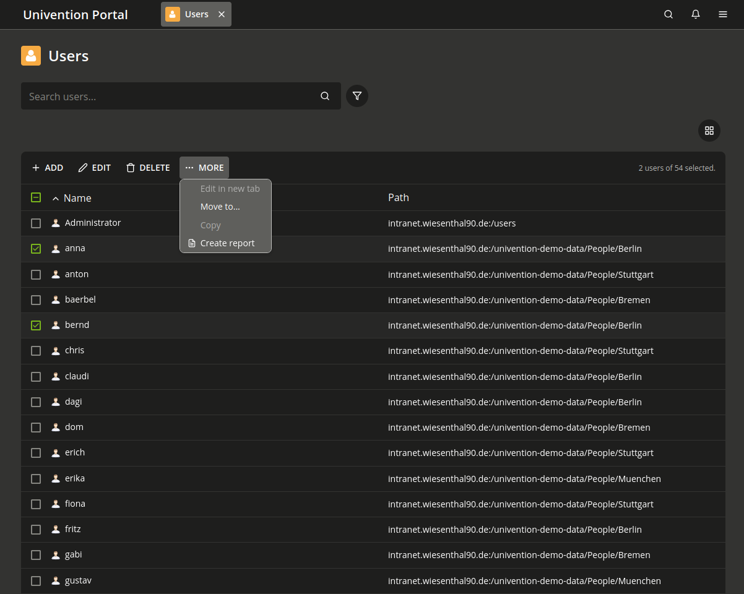This screenshot has height=594, width=744.
Task: Choose Move to... from MORE menu
Action: (225, 207)
